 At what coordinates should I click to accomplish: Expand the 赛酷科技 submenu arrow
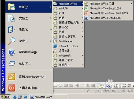pos(82,65)
